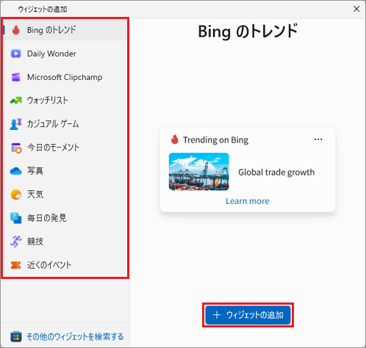Click the flame icon in Trending on Bing card
The image size is (366, 348).
coord(175,139)
